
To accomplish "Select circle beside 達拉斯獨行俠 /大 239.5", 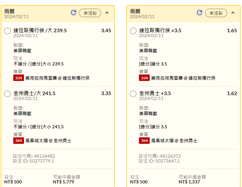I will (7, 31).
